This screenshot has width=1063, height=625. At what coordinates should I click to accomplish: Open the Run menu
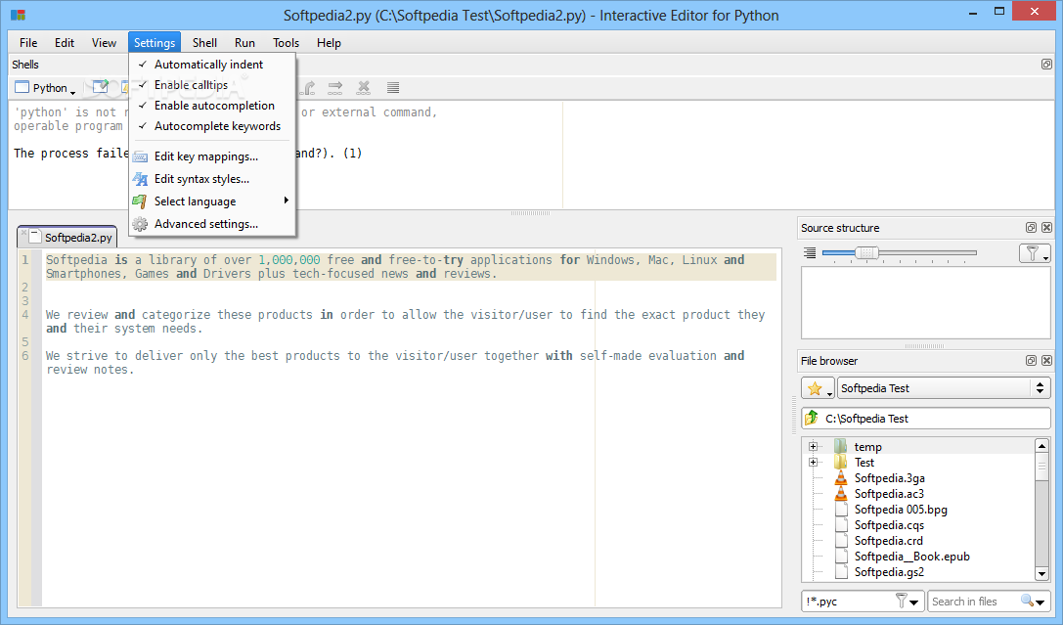(x=244, y=43)
